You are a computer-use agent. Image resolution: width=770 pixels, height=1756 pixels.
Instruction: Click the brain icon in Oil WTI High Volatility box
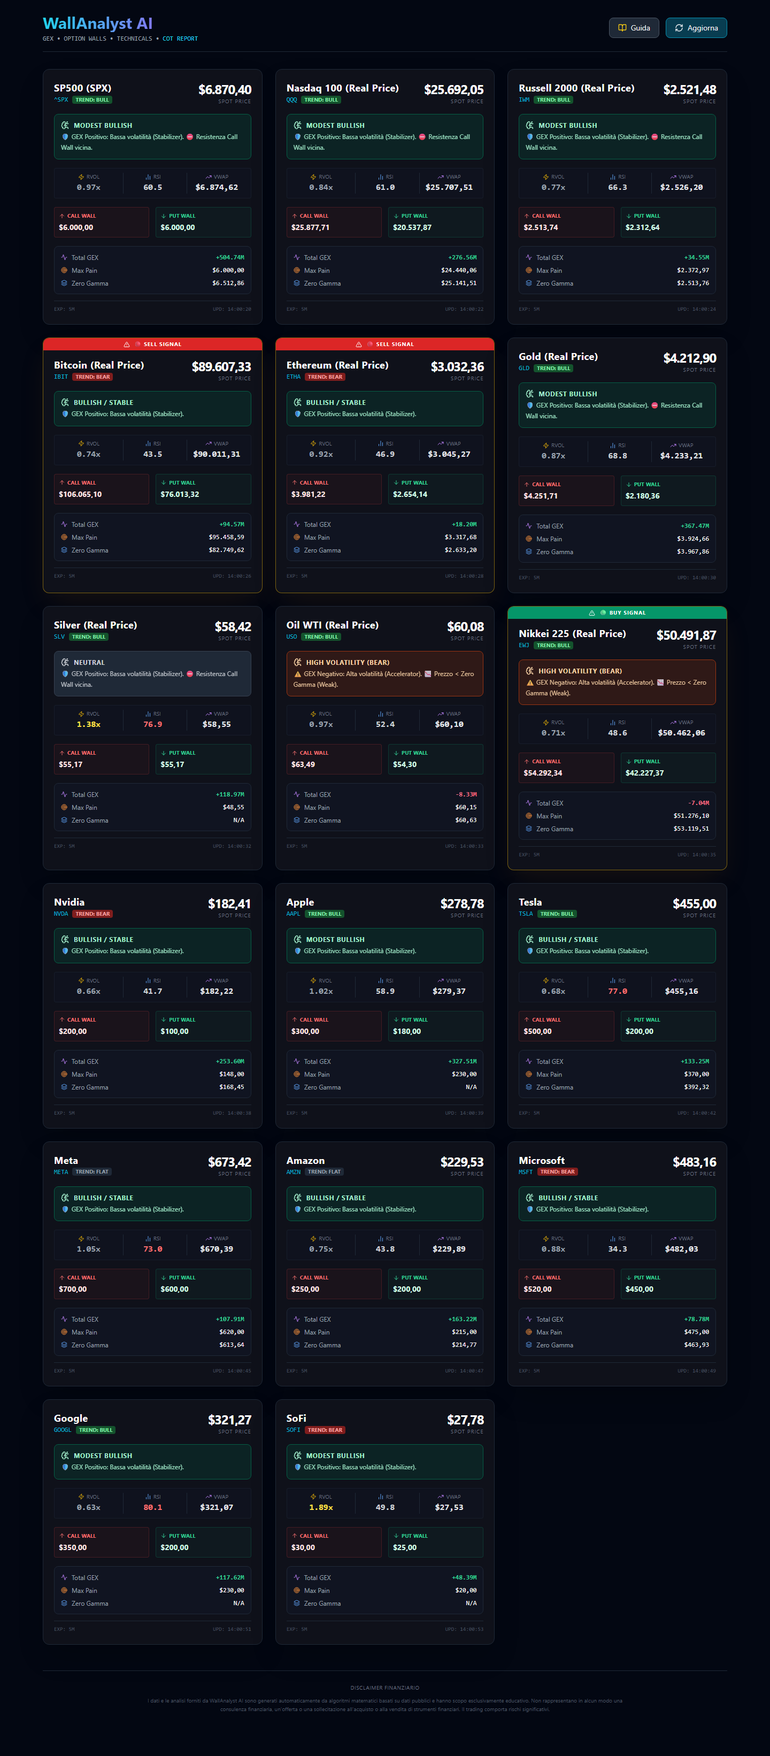click(x=298, y=662)
